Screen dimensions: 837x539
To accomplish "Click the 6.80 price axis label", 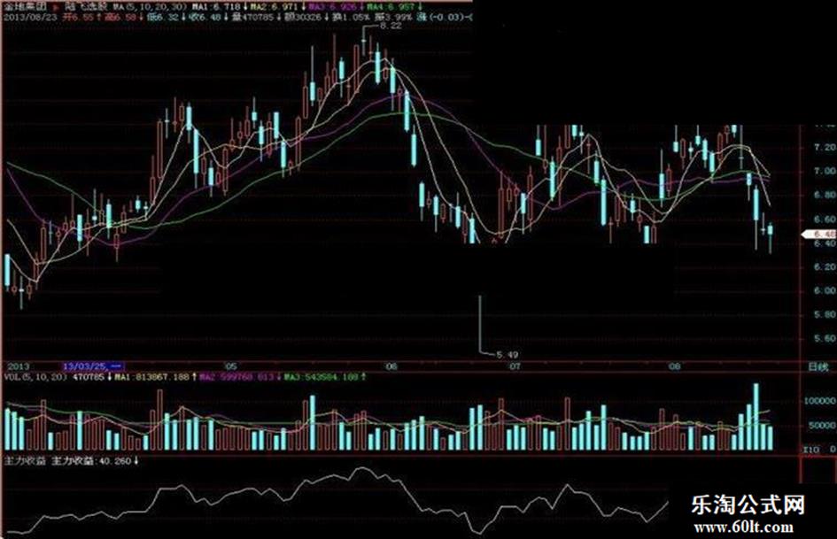I will pyautogui.click(x=825, y=196).
